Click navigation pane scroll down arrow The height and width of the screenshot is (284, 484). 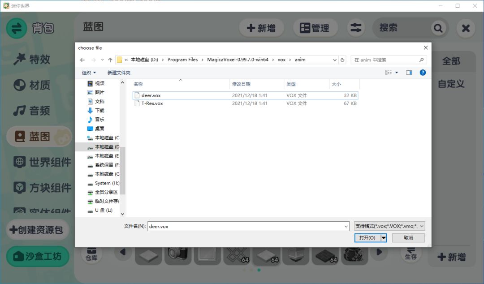click(x=122, y=214)
